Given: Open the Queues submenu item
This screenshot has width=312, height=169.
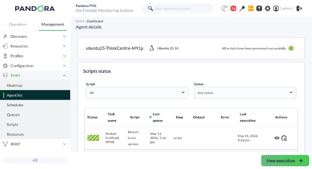Looking at the screenshot, I should tap(35, 115).
